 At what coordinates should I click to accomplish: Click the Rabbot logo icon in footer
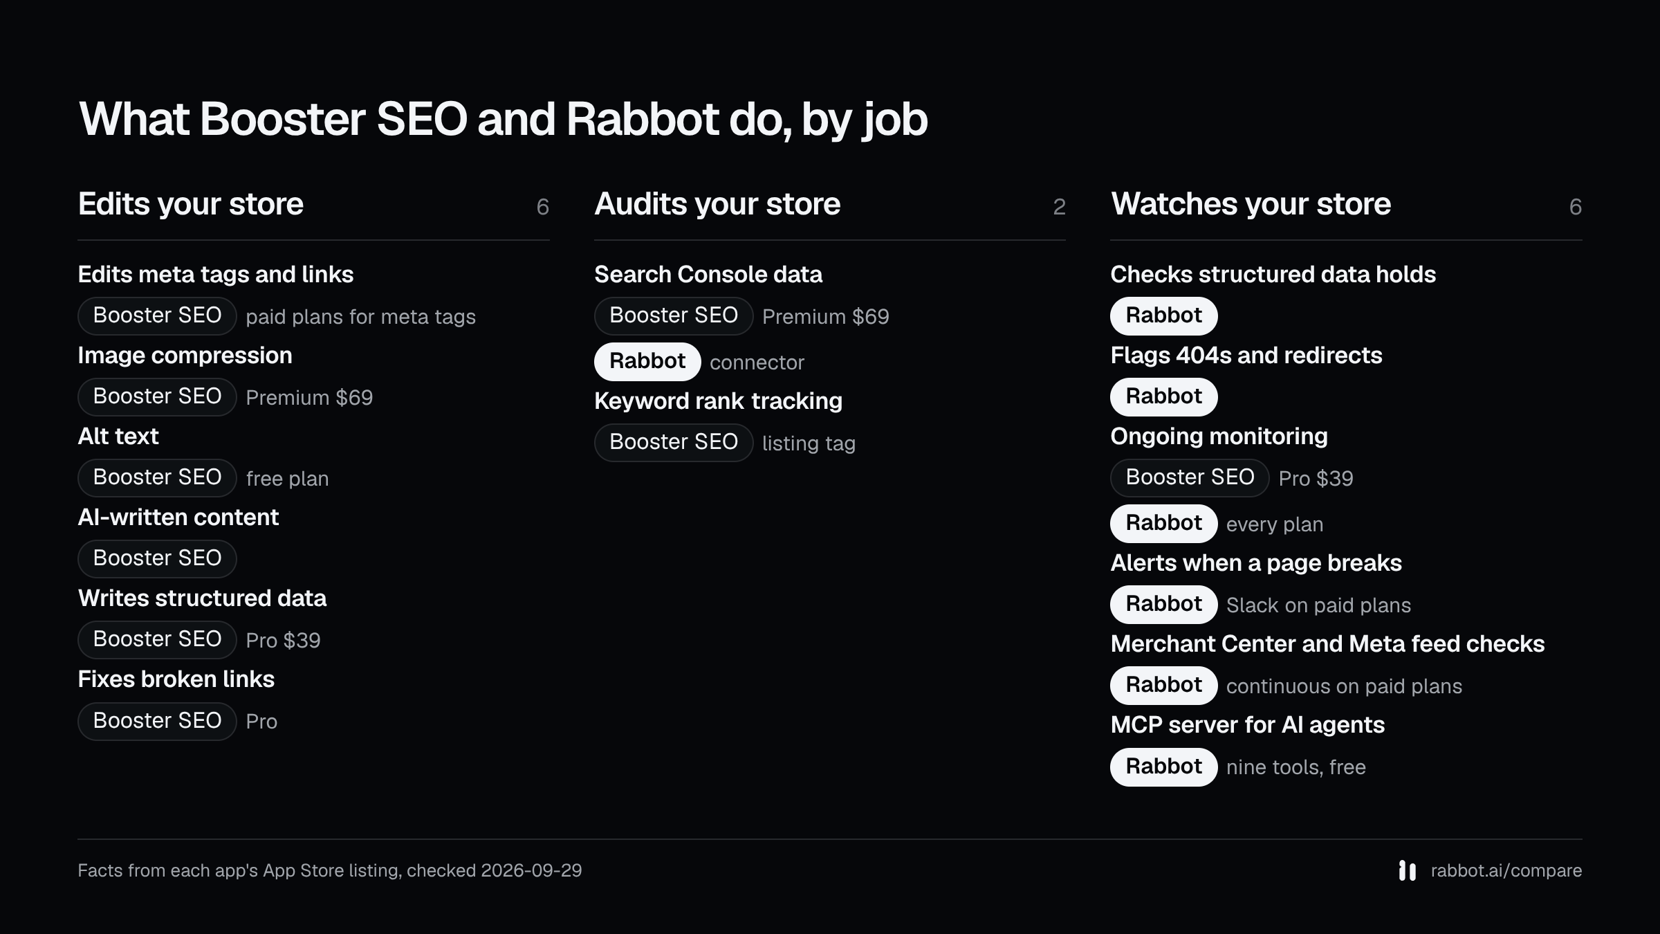[1407, 870]
